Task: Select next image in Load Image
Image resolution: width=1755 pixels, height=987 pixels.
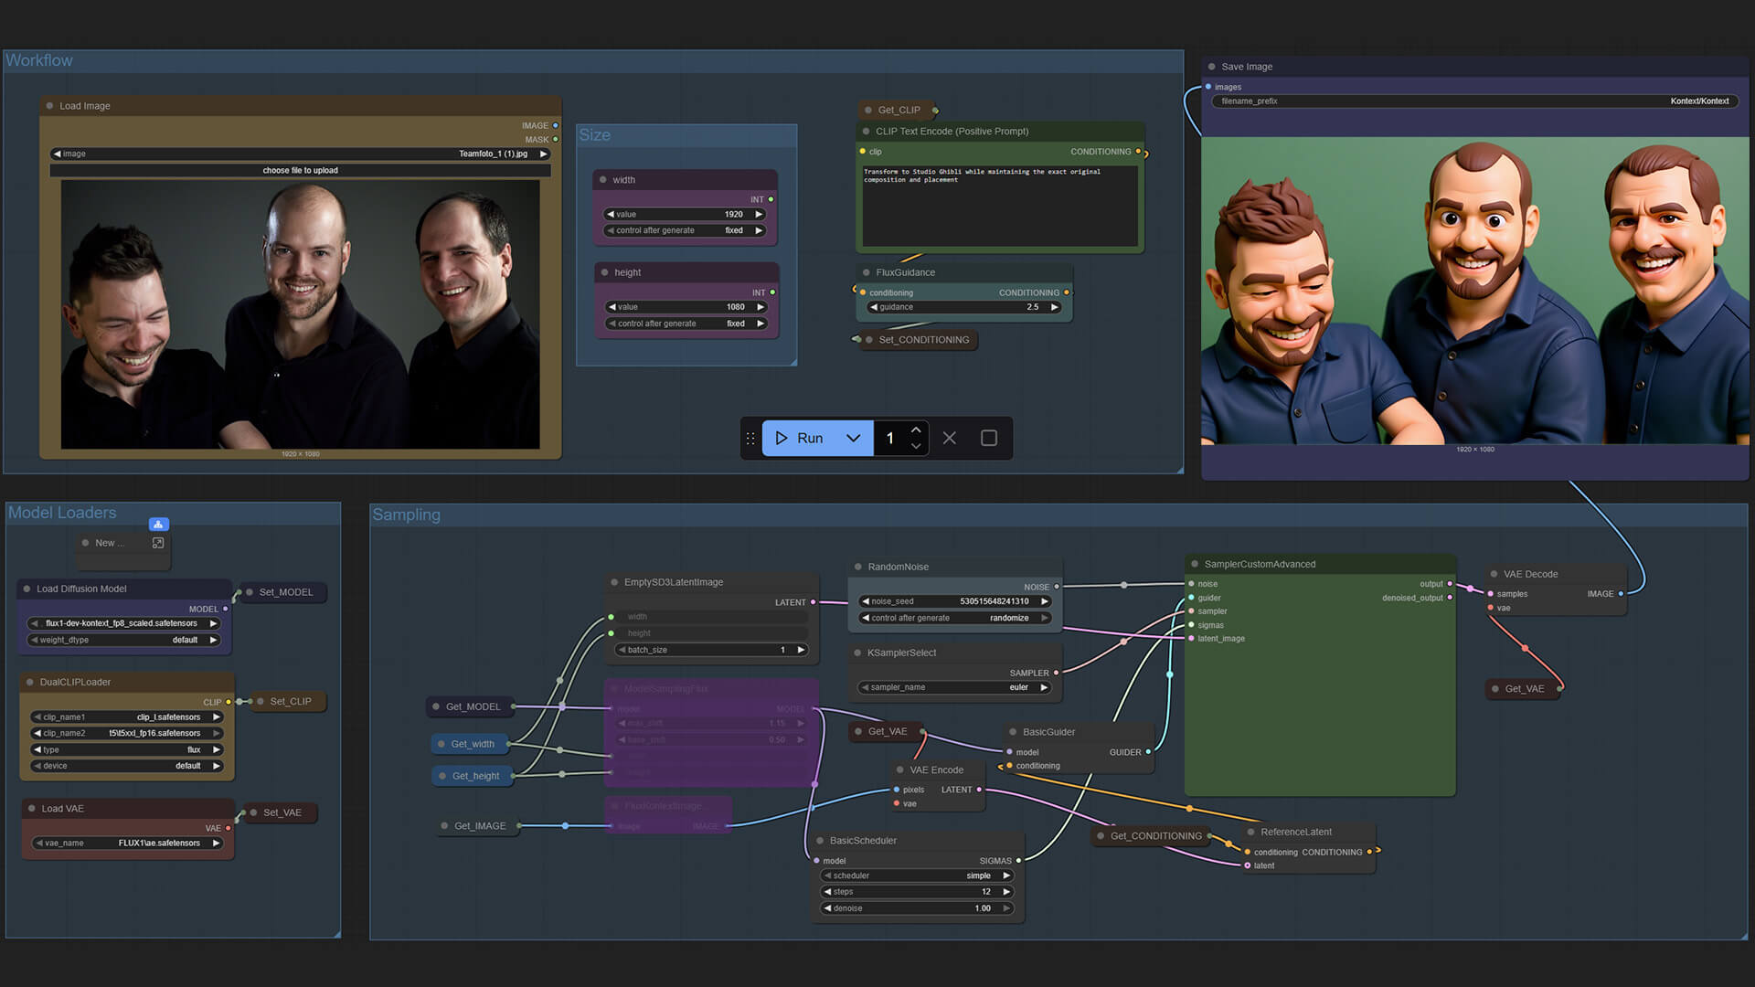Action: click(544, 154)
